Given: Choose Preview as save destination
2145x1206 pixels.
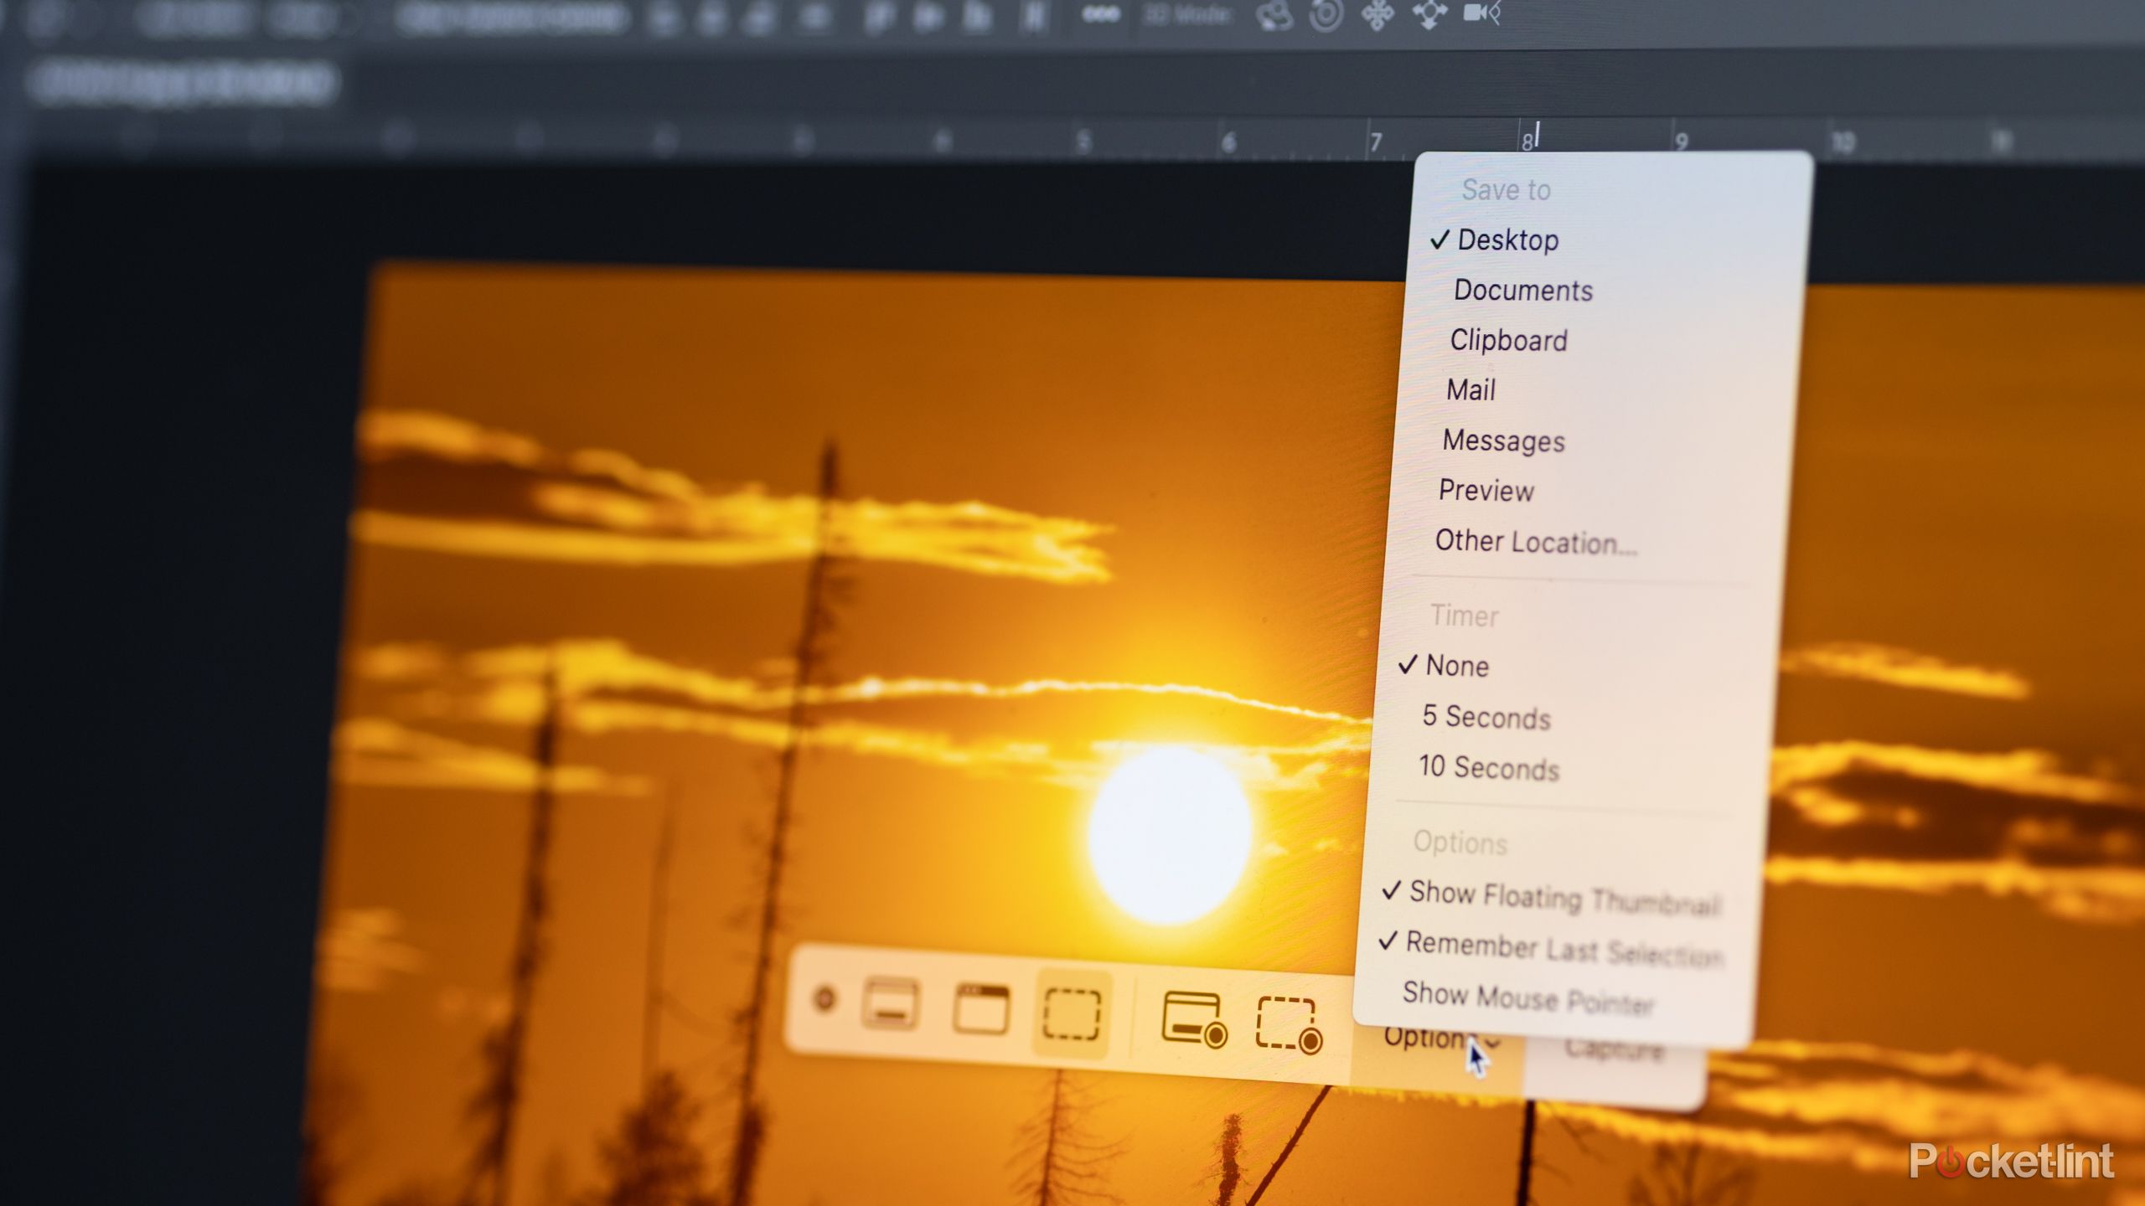Looking at the screenshot, I should point(1486,491).
